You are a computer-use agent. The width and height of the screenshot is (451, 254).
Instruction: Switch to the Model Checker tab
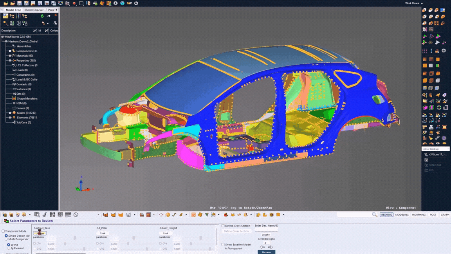[34, 10]
